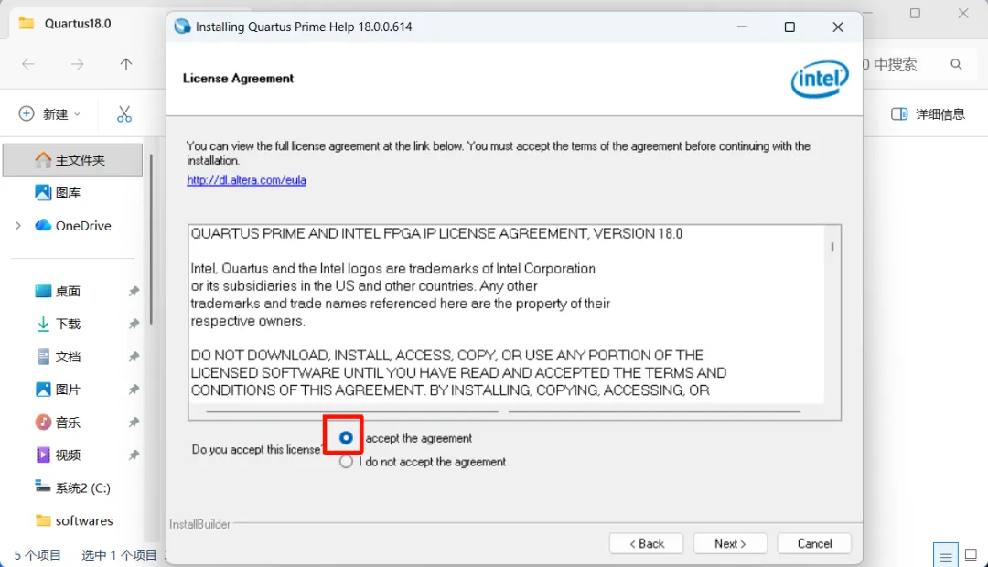Close the File Explorer window
This screenshot has height=567, width=988.
click(963, 13)
